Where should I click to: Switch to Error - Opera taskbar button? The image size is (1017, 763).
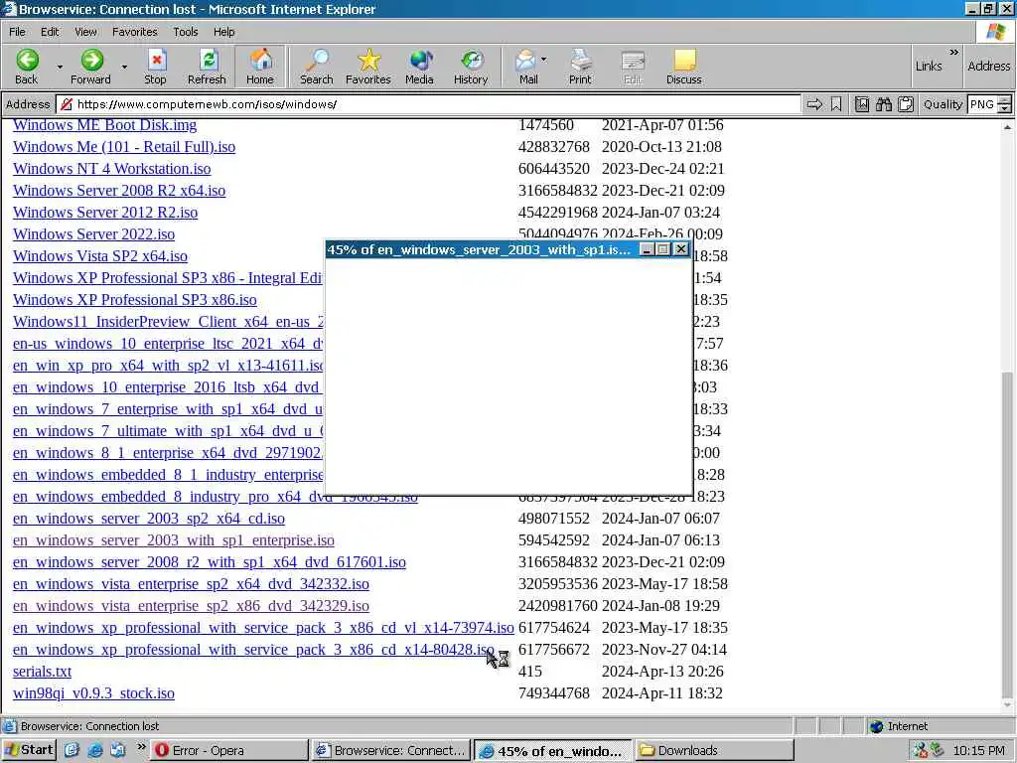click(x=229, y=750)
